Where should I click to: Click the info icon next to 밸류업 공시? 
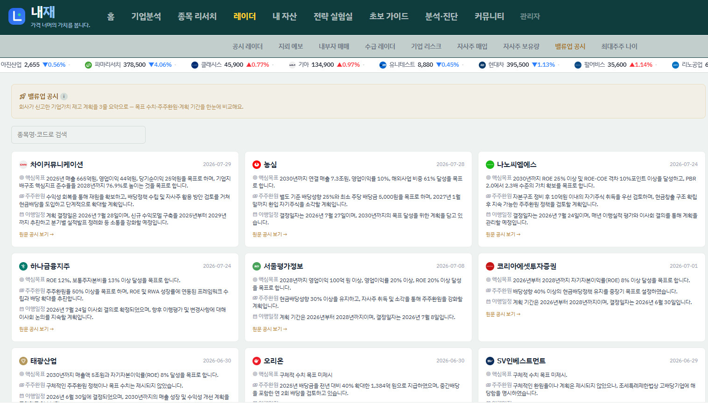64,97
